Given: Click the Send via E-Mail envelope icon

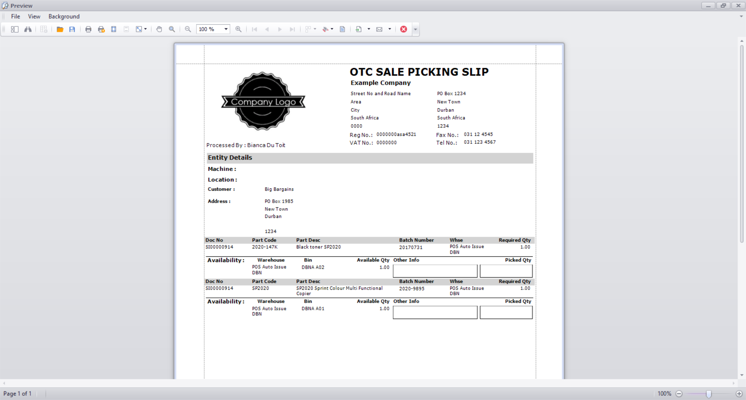Looking at the screenshot, I should click(x=380, y=29).
